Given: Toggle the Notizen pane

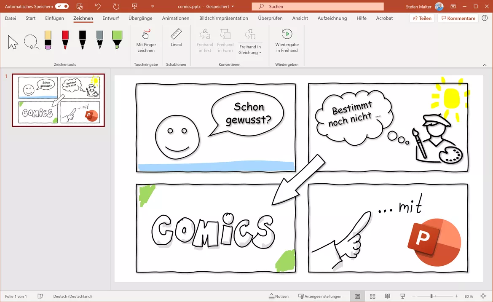Looking at the screenshot, I should (279, 297).
